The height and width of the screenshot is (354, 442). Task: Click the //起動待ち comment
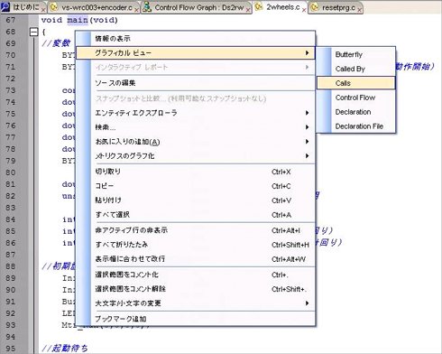tap(65, 349)
